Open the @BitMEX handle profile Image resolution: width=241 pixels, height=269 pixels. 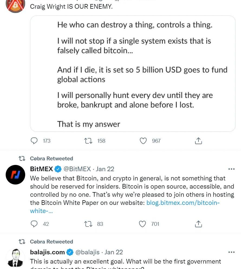point(77,169)
